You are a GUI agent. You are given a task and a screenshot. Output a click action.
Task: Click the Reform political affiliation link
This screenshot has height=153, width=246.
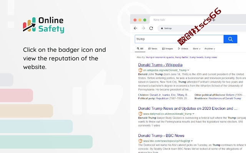[x=230, y=95]
